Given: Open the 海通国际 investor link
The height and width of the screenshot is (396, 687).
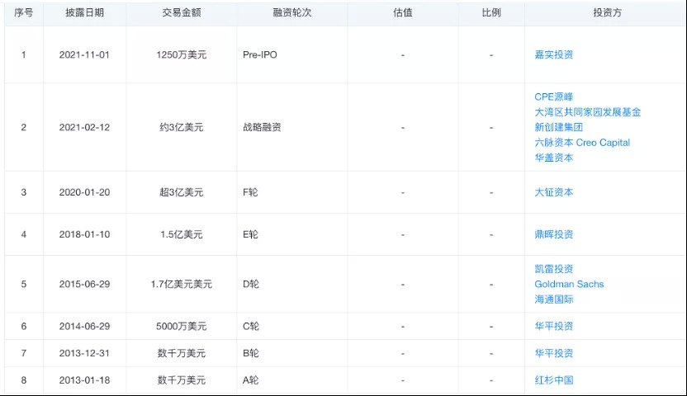Looking at the screenshot, I should [x=553, y=299].
